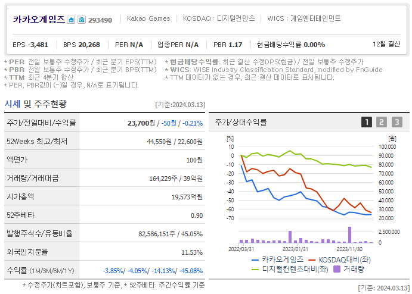Click the 주가/상대수익률 chart title
The height and width of the screenshot is (294, 412).
(x=241, y=122)
